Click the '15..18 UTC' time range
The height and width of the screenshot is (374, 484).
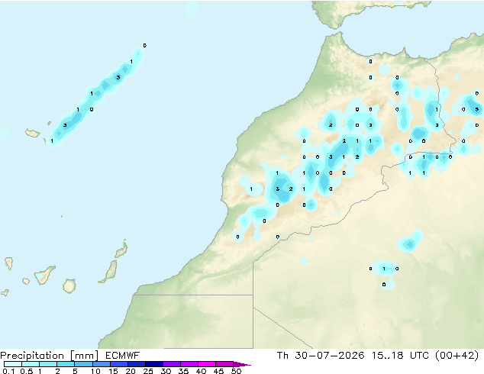coord(400,356)
